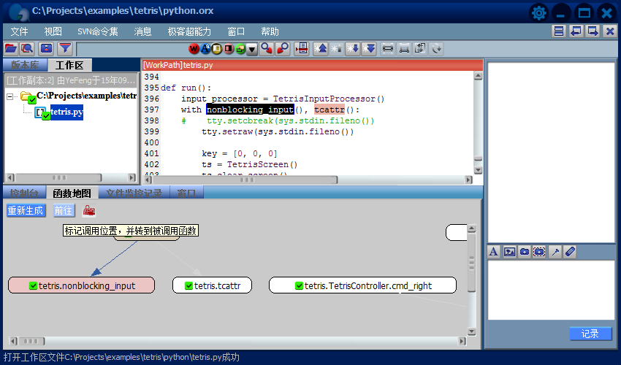Select the 工作区 tab
Viewport: 621px width, 365px height.
click(x=69, y=65)
